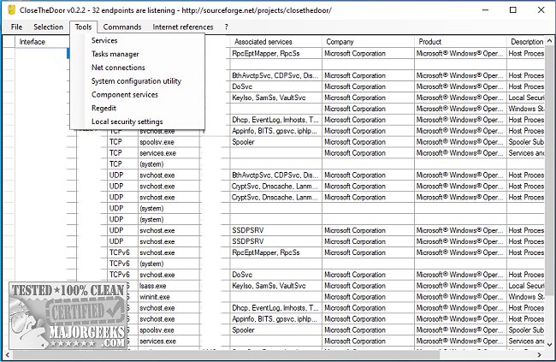Sort by the Description column header

525,42
